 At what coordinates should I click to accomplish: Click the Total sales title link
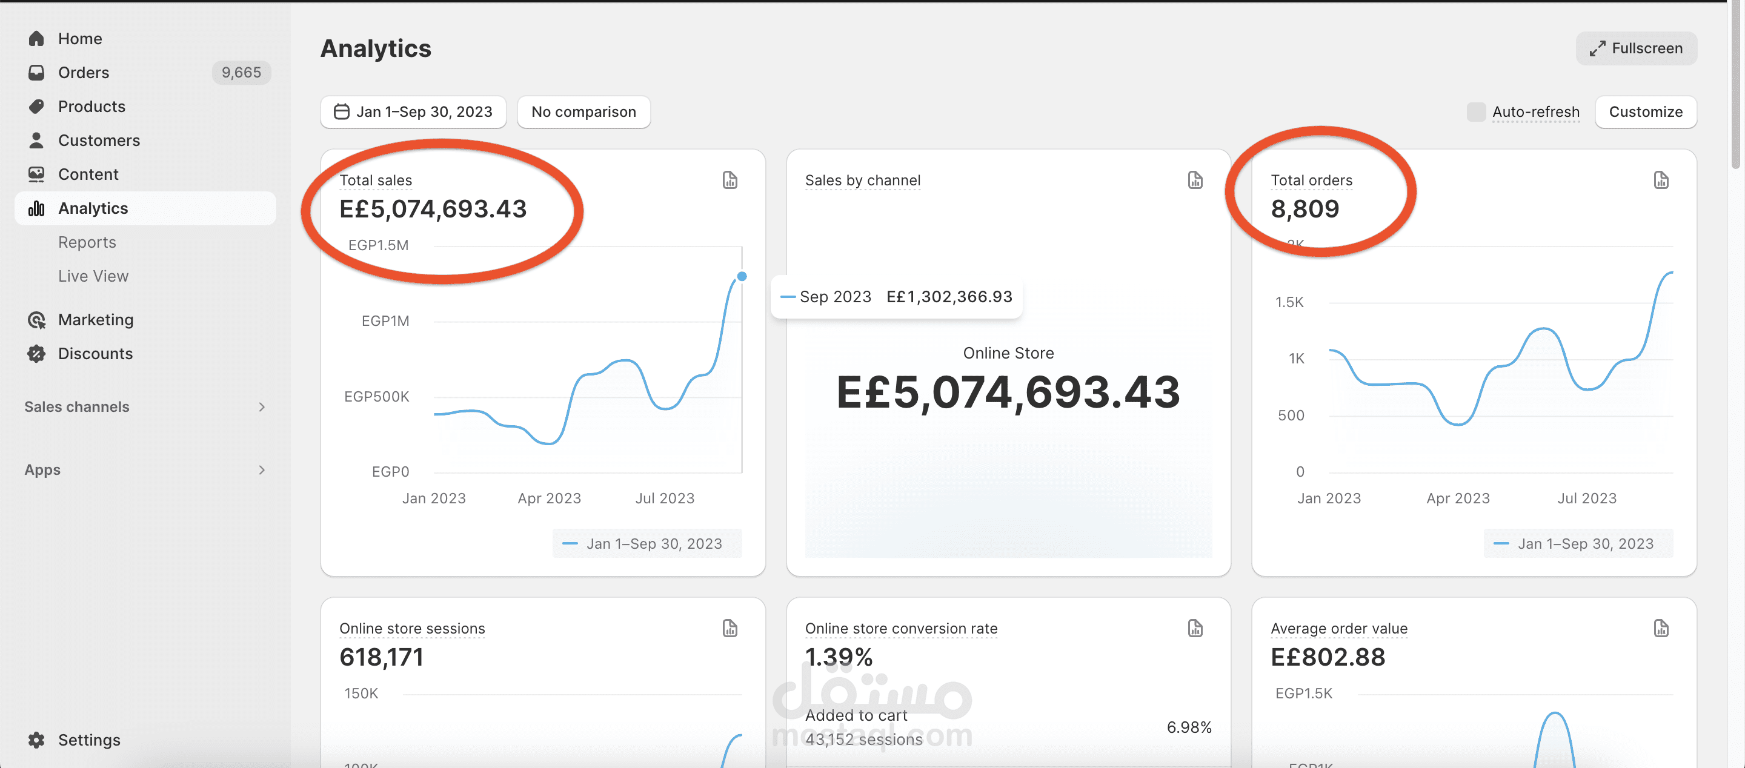[375, 180]
